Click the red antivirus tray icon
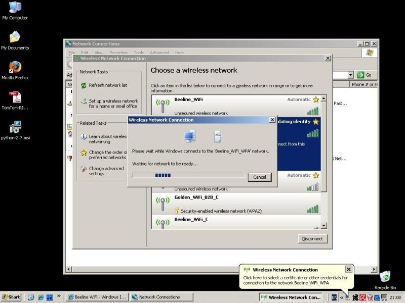Image resolution: width=405 pixels, height=303 pixels. pos(362,297)
